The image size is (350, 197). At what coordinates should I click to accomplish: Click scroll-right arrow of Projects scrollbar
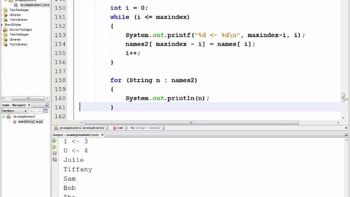point(48,99)
